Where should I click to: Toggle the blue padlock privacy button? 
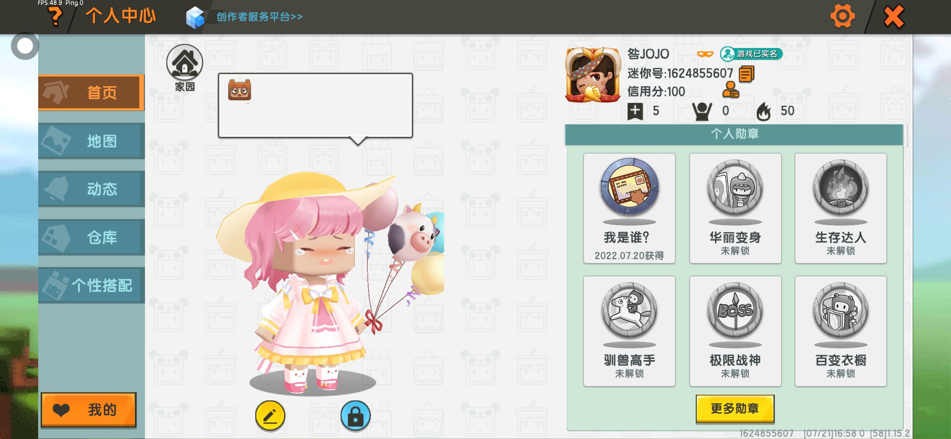pos(356,415)
